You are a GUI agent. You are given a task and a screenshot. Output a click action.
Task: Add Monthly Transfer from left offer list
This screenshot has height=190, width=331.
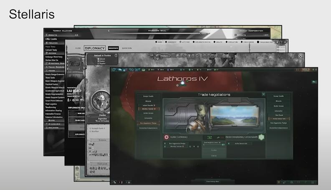149,109
